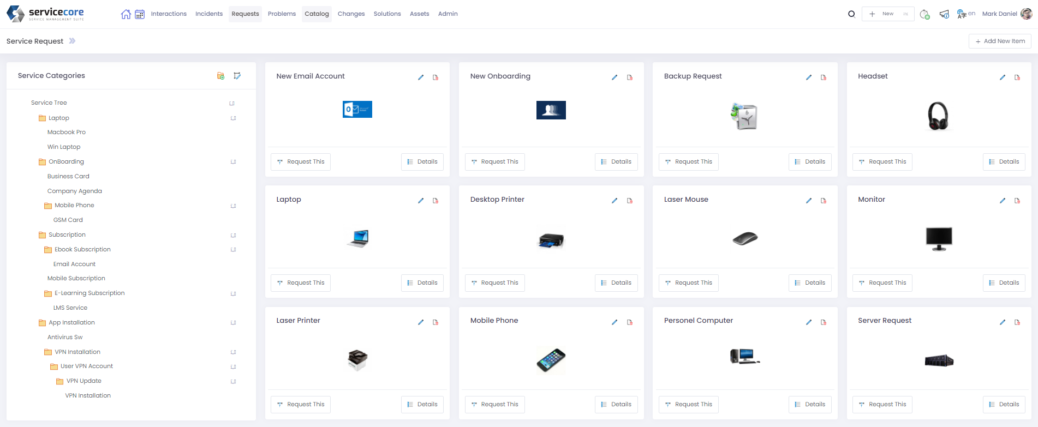Image resolution: width=1038 pixels, height=427 pixels.
Task: Select Macbook Pro in the service tree
Action: click(x=67, y=132)
